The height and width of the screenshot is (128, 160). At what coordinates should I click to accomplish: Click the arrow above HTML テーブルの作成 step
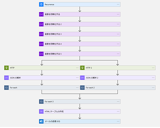tap(80, 107)
